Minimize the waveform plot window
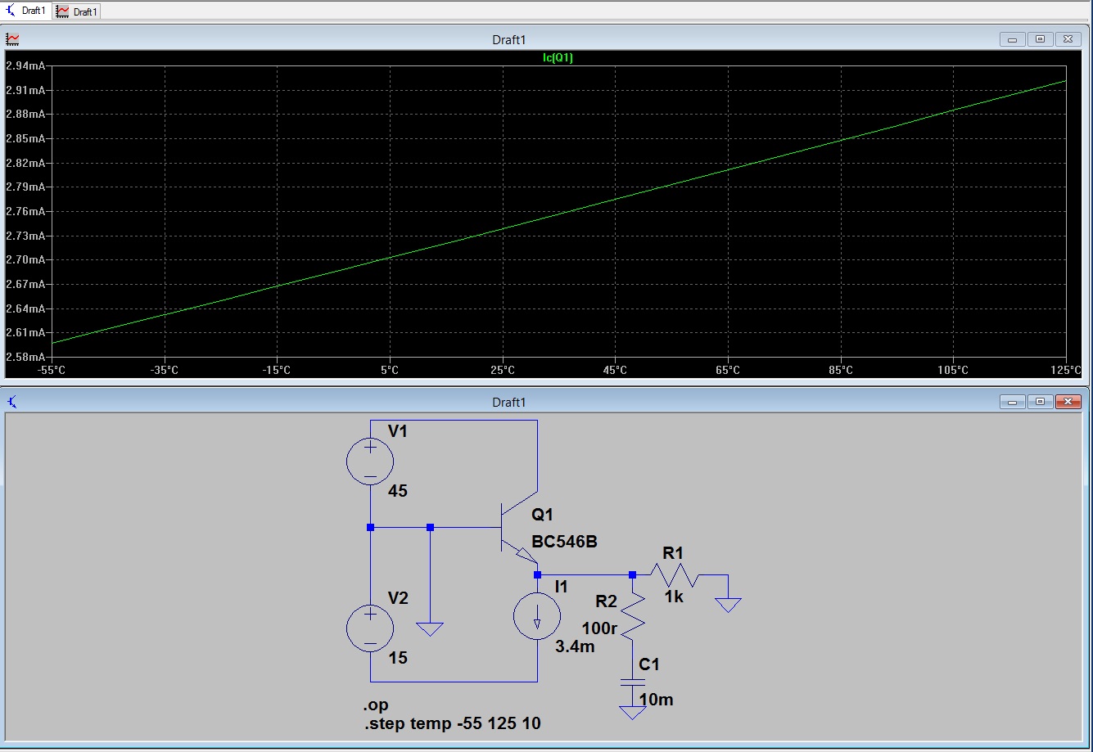Viewport: 1093px width, 752px height. (x=1013, y=38)
